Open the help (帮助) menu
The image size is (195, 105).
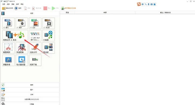coord(22,4)
